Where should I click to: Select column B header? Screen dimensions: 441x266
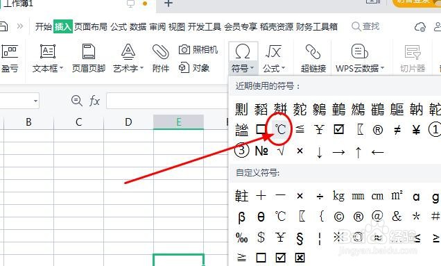pos(28,122)
